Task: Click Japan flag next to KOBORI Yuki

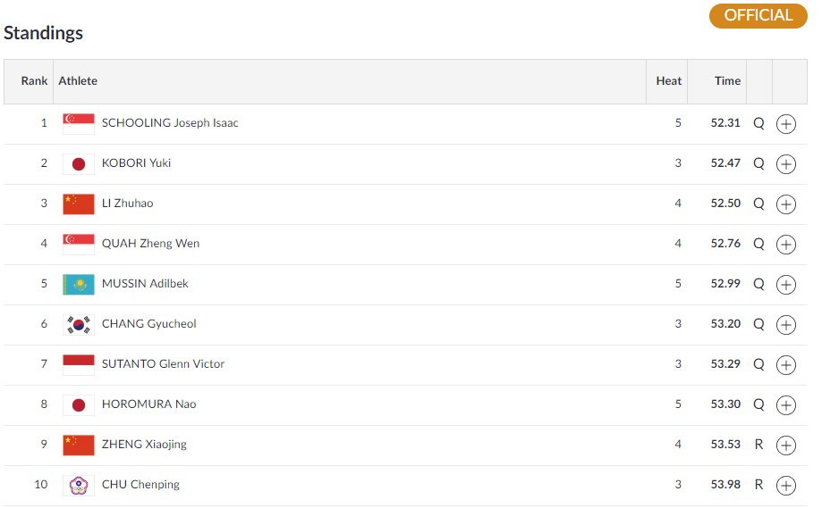Action: click(78, 163)
